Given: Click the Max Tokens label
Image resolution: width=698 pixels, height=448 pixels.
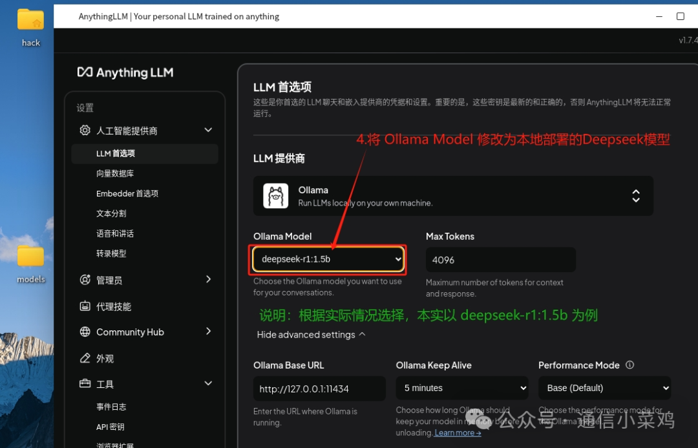Looking at the screenshot, I should pos(450,237).
